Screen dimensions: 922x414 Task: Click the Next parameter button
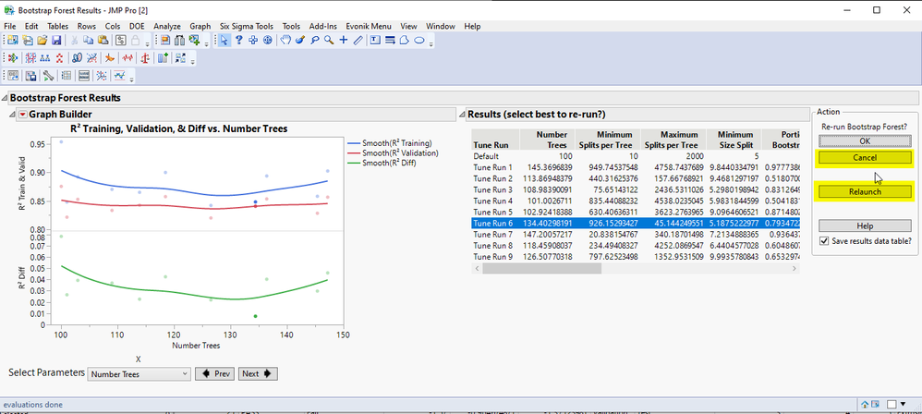[257, 374]
